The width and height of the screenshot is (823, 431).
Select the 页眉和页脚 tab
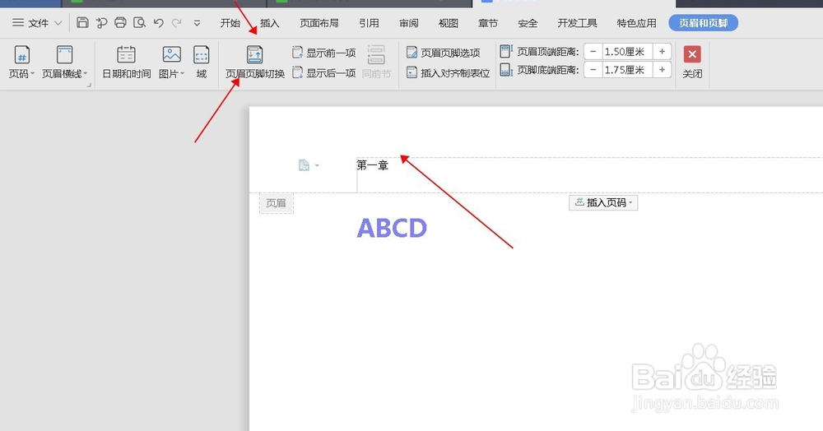tap(704, 23)
